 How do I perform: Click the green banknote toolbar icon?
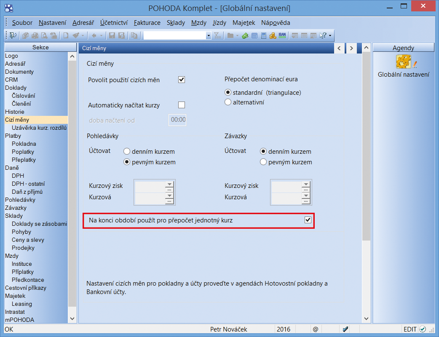[x=245, y=35]
